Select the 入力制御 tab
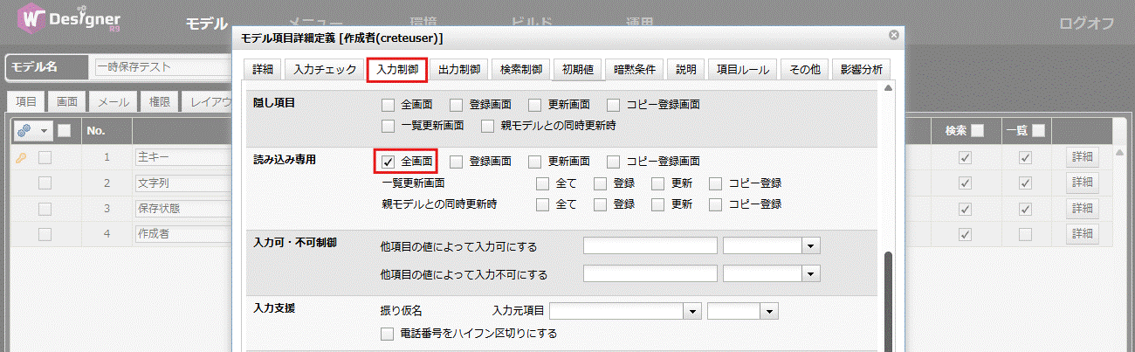The width and height of the screenshot is (1135, 352). [397, 69]
